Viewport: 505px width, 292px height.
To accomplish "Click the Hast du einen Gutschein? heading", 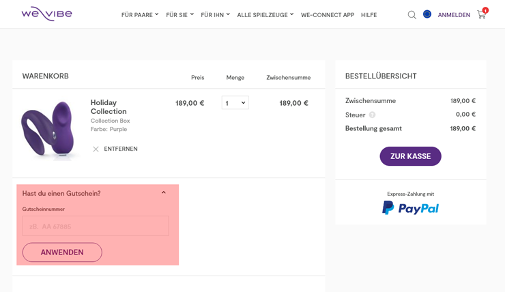I will click(x=61, y=194).
